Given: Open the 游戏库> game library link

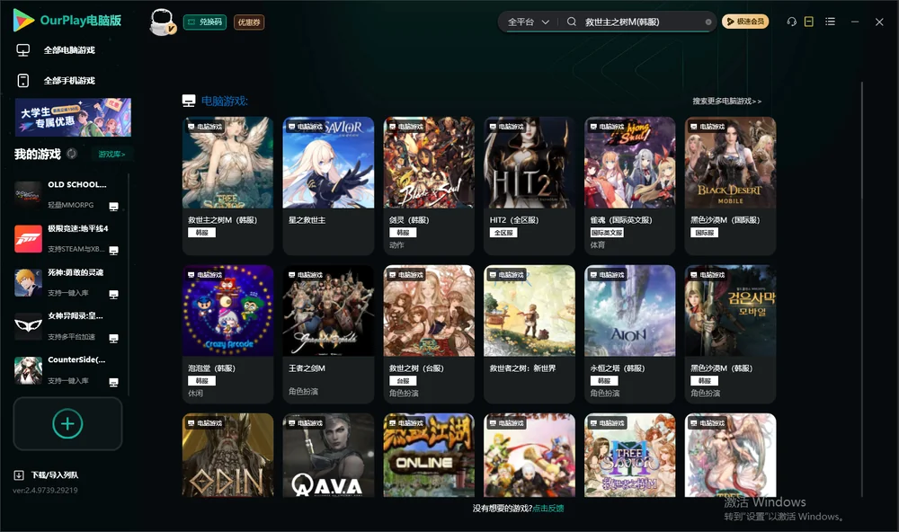Looking at the screenshot, I should coord(111,155).
